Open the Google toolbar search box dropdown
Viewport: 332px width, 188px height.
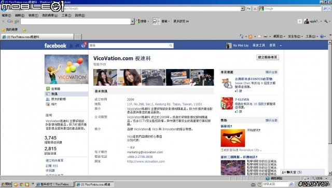pyautogui.click(x=132, y=21)
